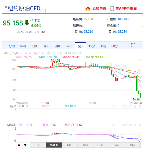Choose the RSI indicator button

(x=86, y=145)
